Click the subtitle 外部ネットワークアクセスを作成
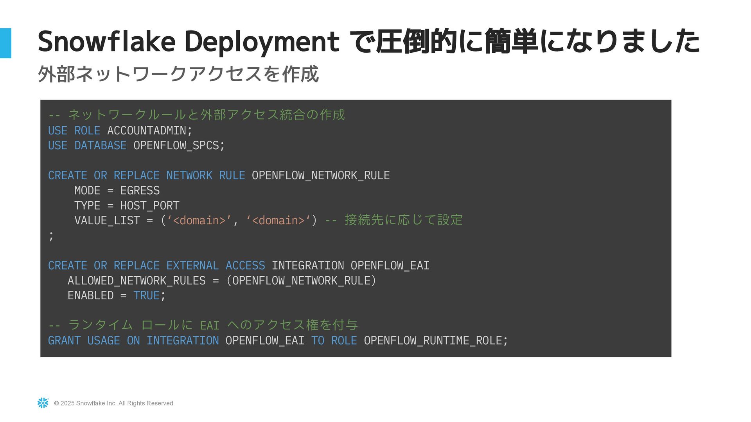751x422 pixels. tap(178, 74)
